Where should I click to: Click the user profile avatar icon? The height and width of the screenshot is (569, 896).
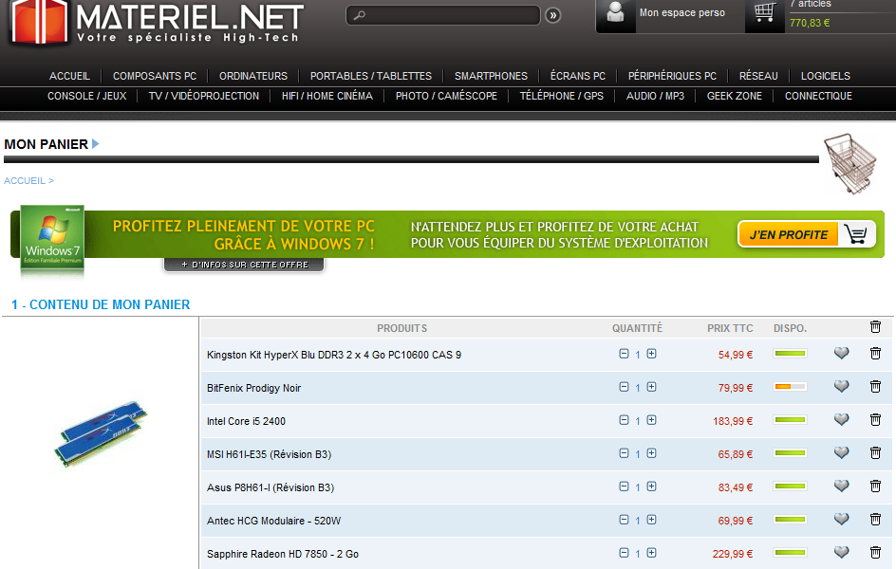click(x=616, y=13)
